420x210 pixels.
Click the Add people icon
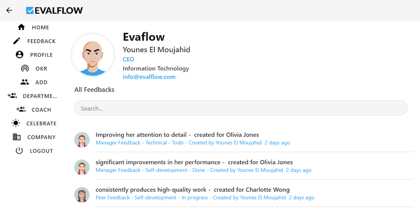pos(25,82)
